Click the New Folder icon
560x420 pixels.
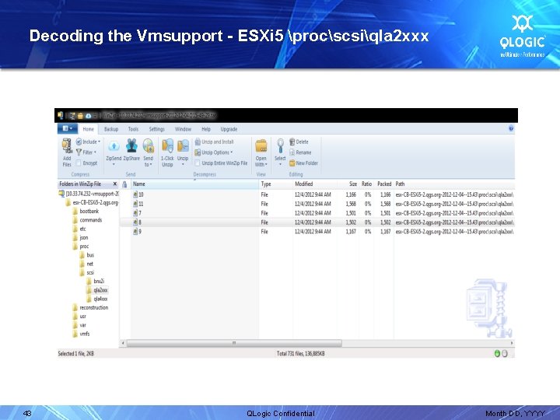pos(292,163)
